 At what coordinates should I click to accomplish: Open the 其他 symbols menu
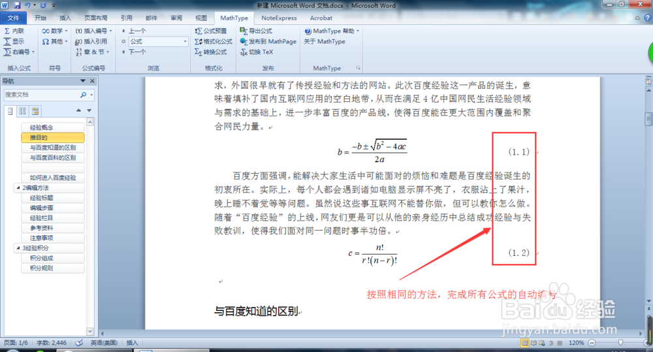[x=55, y=41]
